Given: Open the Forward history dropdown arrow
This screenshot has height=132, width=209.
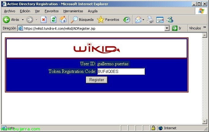Looking at the screenshot, I should coord(36,20).
